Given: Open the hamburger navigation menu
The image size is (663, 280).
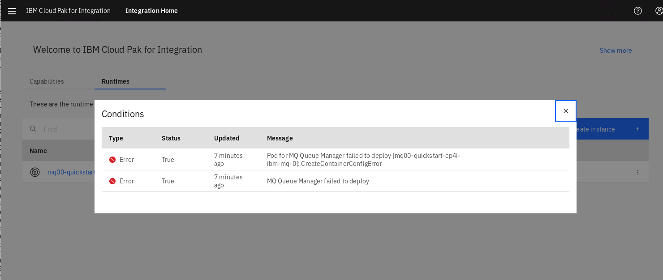Looking at the screenshot, I should (12, 11).
